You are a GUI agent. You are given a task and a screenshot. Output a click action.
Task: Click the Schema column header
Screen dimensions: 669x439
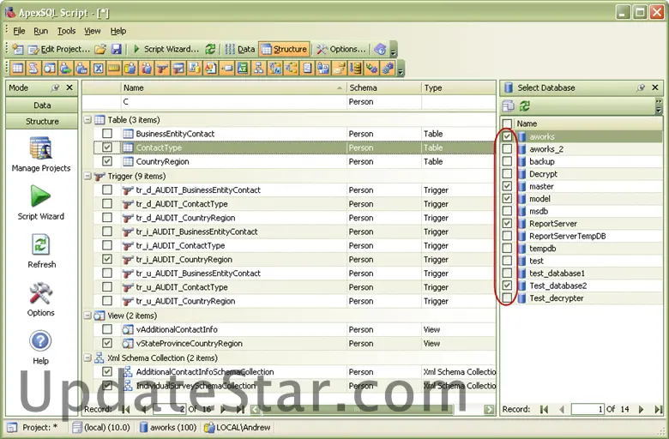coord(384,87)
